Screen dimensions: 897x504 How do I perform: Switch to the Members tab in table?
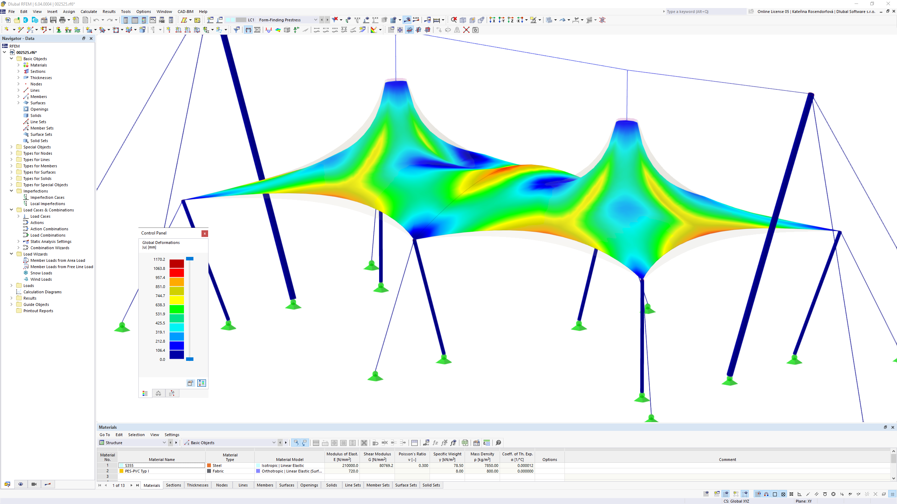pyautogui.click(x=265, y=485)
